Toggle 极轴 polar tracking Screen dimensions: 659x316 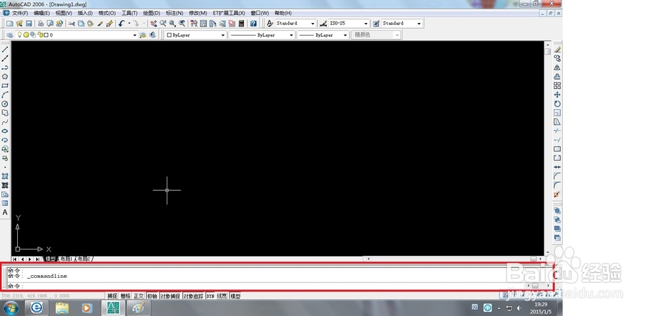tap(152, 296)
